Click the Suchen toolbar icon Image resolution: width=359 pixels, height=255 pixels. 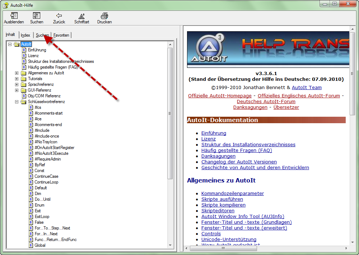[x=37, y=16]
